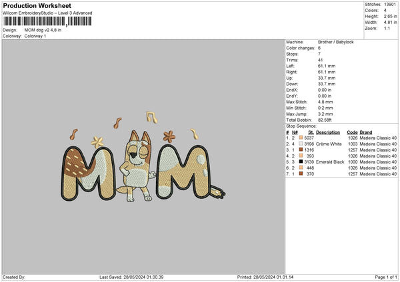Click the Width value '4.81 in'
This screenshot has width=400, height=282.
click(390, 23)
